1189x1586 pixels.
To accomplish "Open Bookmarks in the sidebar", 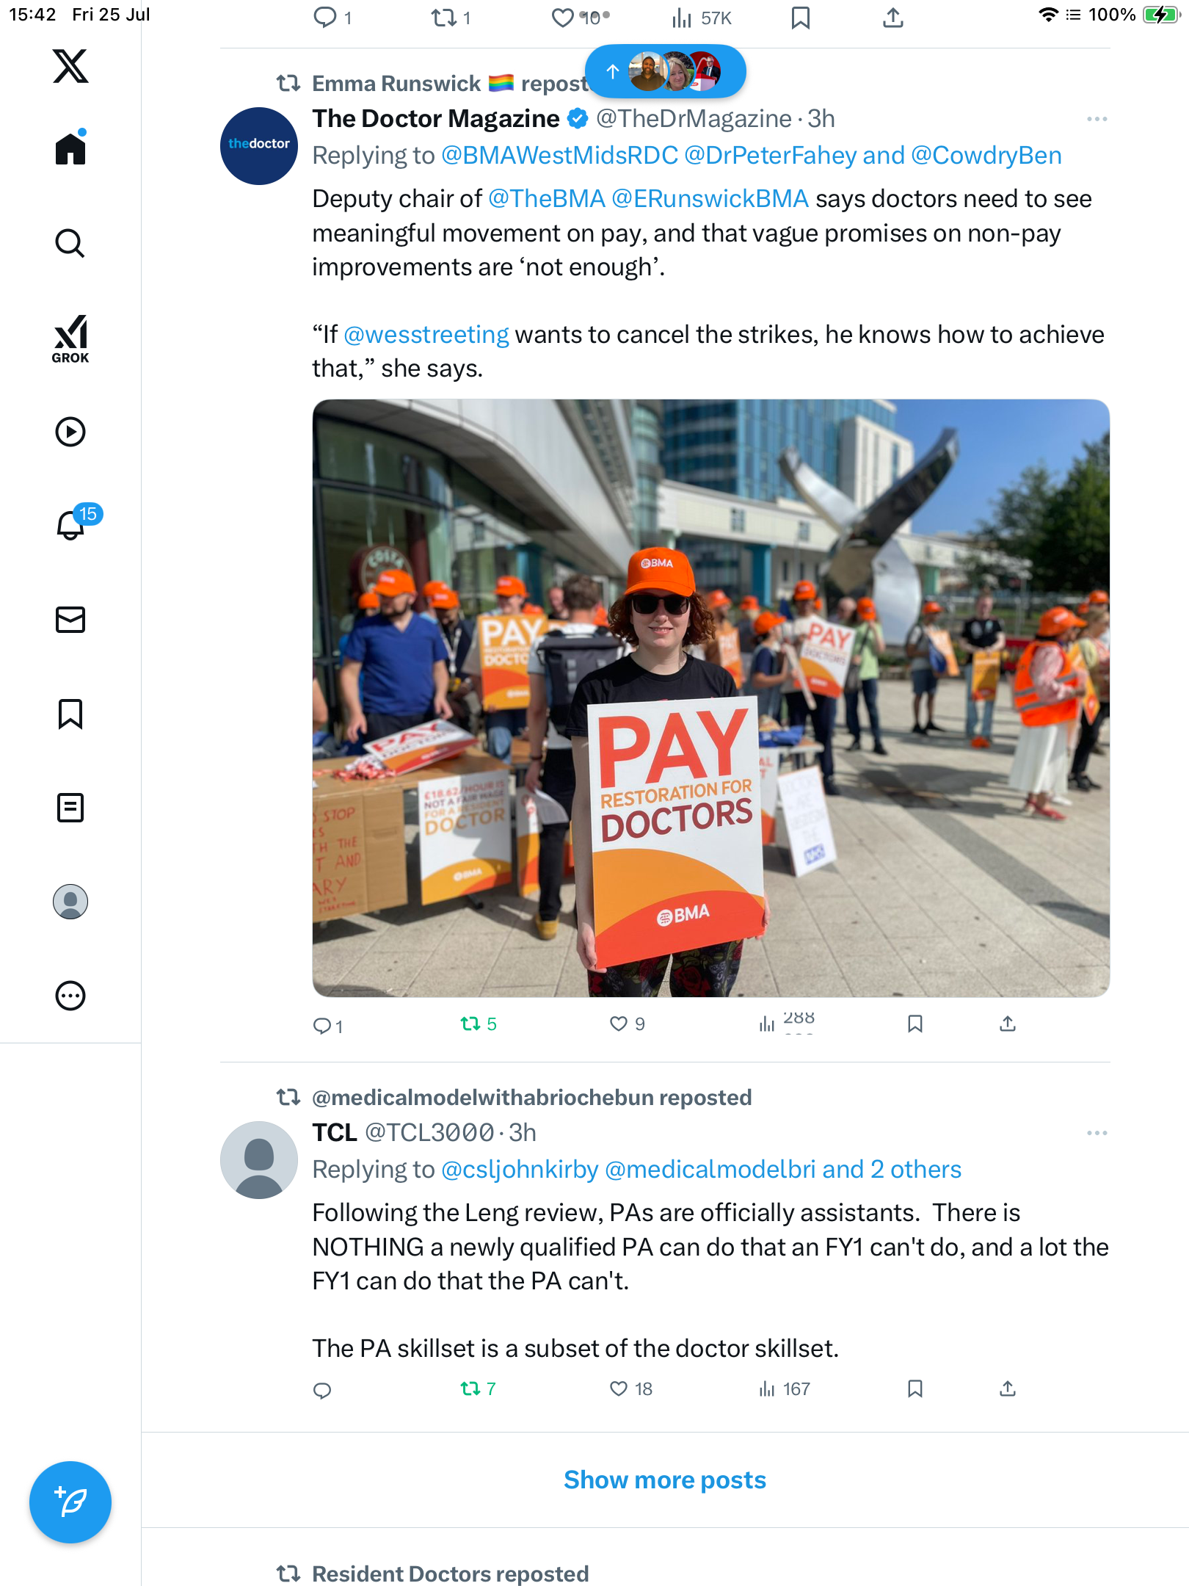I will (70, 714).
